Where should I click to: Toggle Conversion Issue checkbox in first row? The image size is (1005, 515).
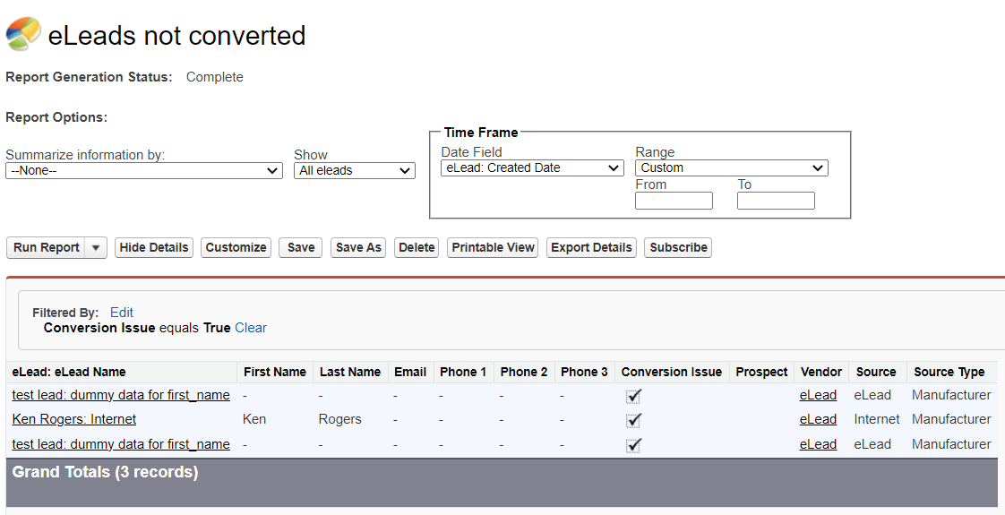click(633, 397)
